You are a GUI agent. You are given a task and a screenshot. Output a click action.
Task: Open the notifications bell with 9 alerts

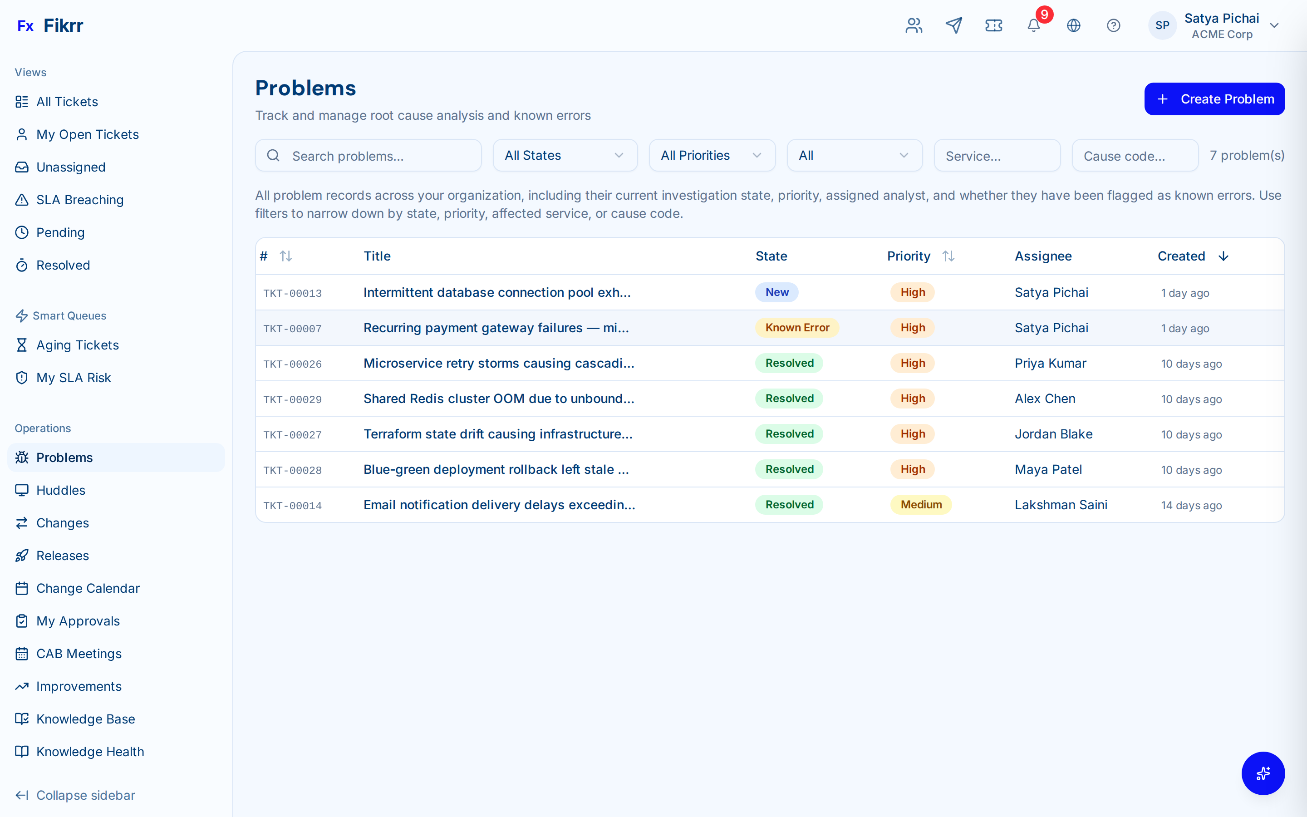click(1033, 25)
